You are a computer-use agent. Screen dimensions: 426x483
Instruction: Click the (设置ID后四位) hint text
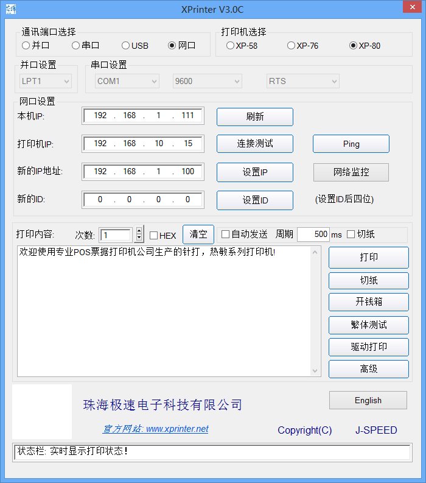[x=344, y=199]
